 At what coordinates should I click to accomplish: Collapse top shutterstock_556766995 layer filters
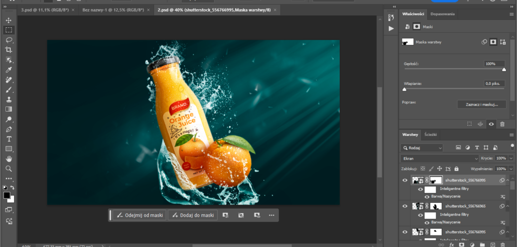(508, 179)
